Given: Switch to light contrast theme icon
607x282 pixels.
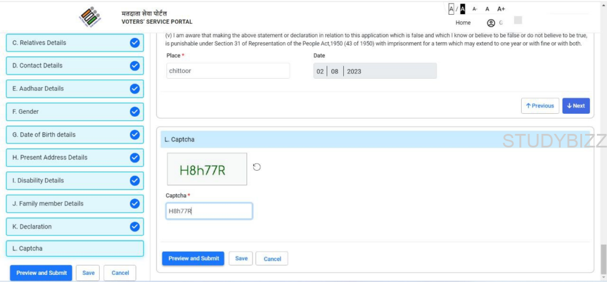Looking at the screenshot, I should pos(451,9).
